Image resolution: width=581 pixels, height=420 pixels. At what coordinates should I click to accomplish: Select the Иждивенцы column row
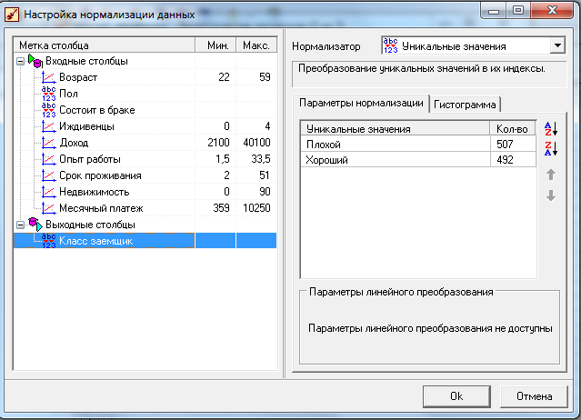[145, 126]
